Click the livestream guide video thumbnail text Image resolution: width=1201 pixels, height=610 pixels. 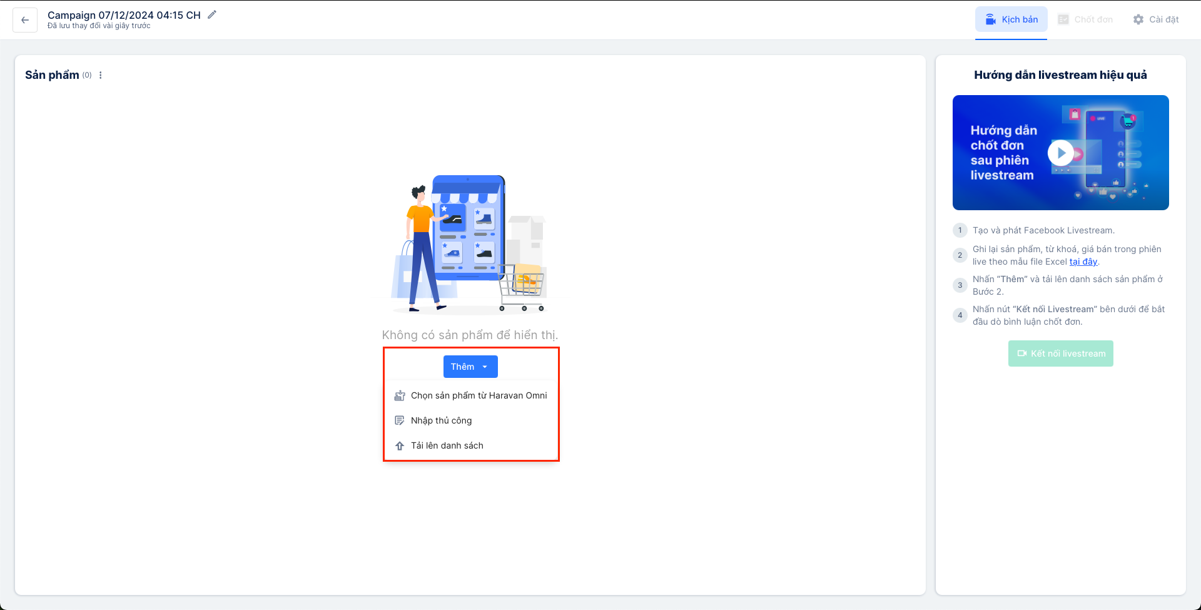(x=1003, y=153)
